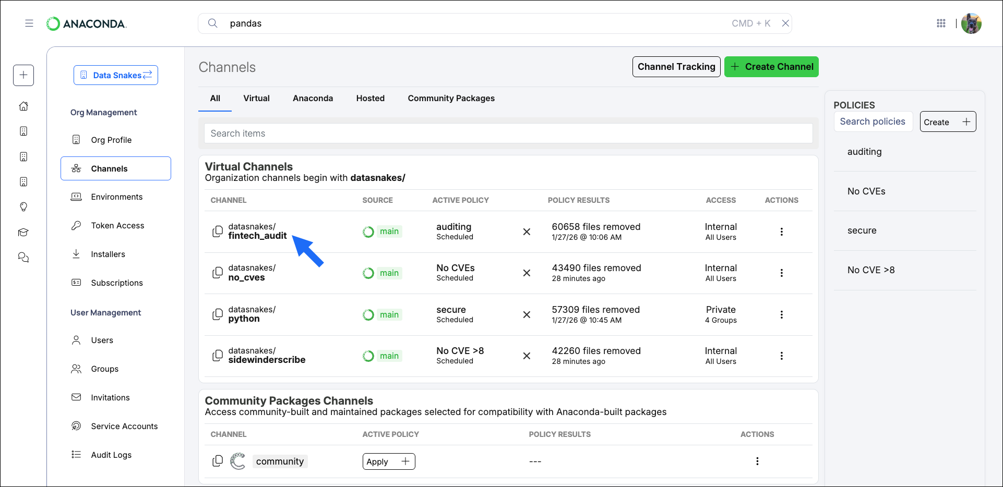Open the chat messages icon in the sidebar

(23, 257)
